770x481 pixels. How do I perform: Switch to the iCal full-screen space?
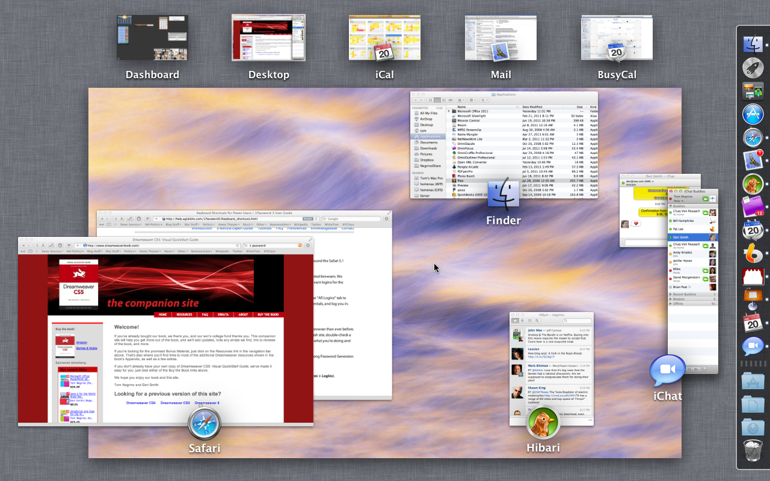[x=384, y=37]
